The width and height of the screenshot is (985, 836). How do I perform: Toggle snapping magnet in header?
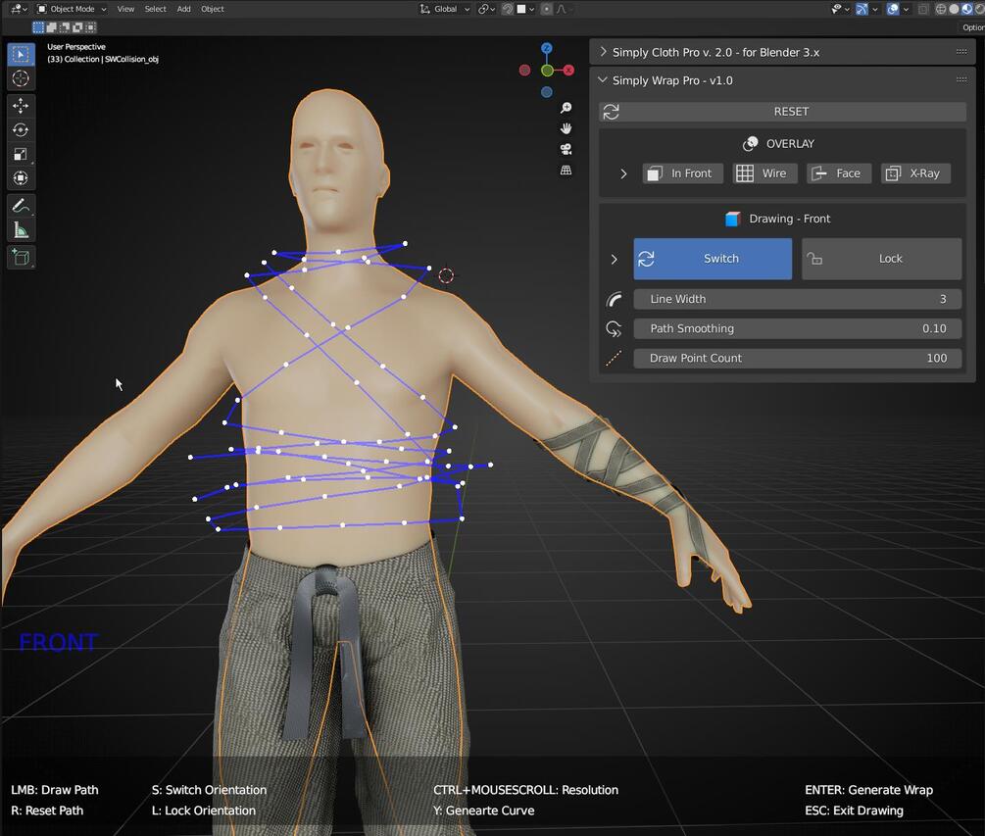(508, 9)
